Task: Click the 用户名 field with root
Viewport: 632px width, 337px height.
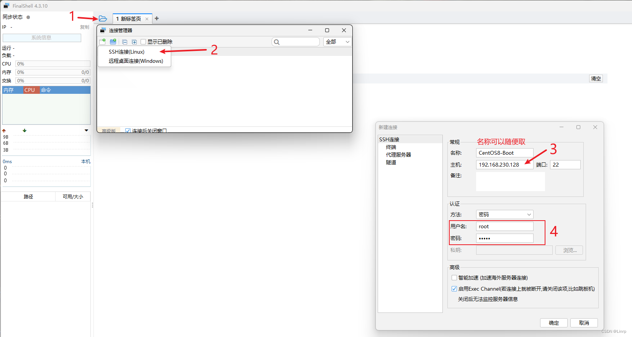Action: (x=504, y=226)
